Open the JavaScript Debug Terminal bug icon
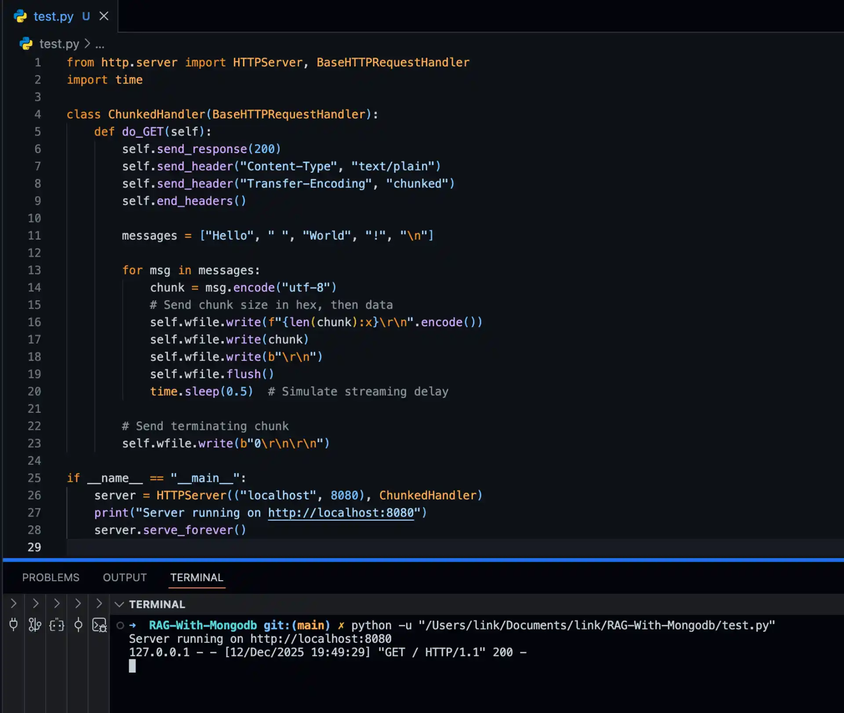 [x=99, y=625]
